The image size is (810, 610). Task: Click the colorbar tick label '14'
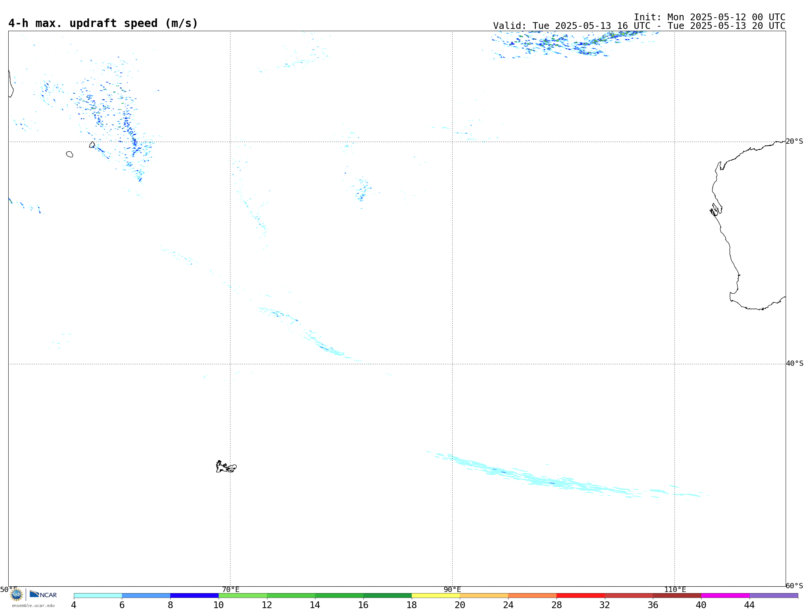pos(315,605)
